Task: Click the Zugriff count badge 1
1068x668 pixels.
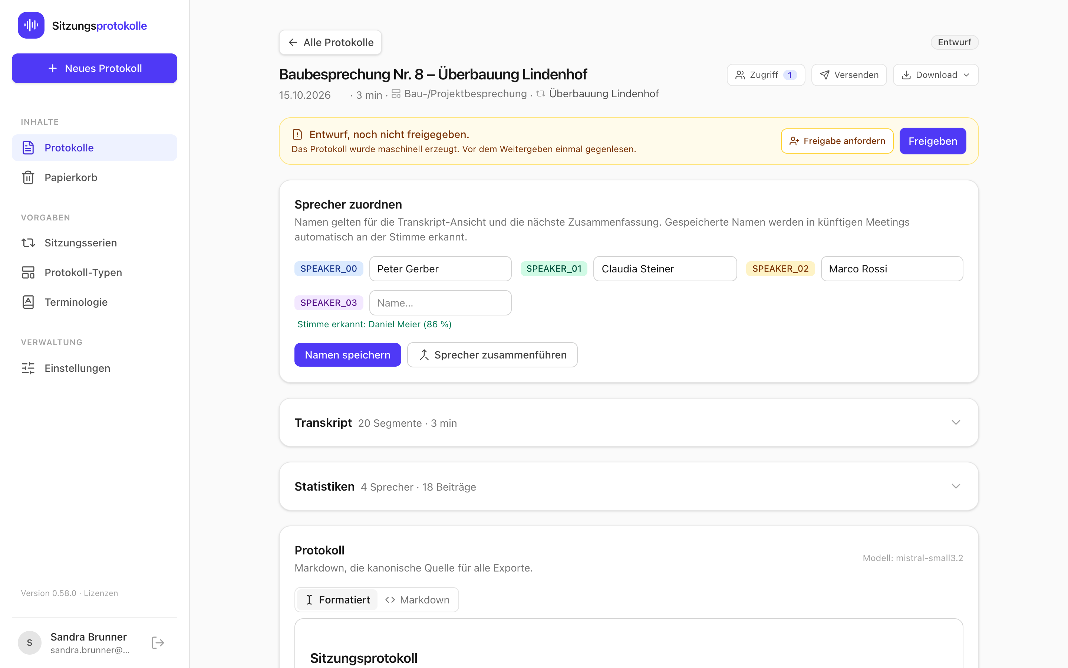Action: (790, 75)
